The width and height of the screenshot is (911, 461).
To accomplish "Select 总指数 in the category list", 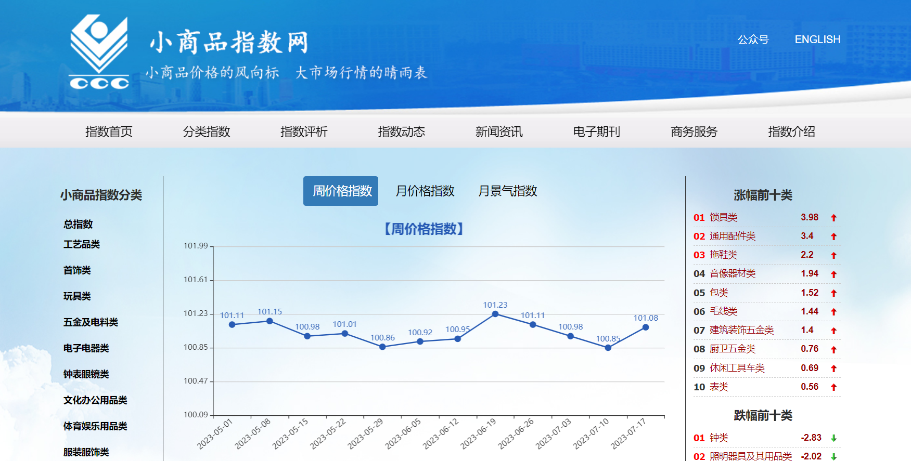I will pyautogui.click(x=78, y=224).
